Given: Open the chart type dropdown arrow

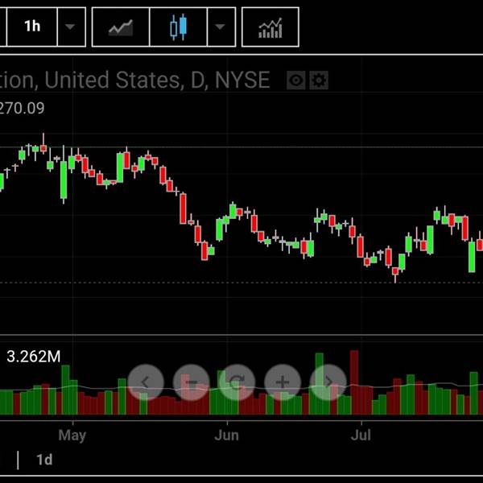Looking at the screenshot, I should (221, 27).
